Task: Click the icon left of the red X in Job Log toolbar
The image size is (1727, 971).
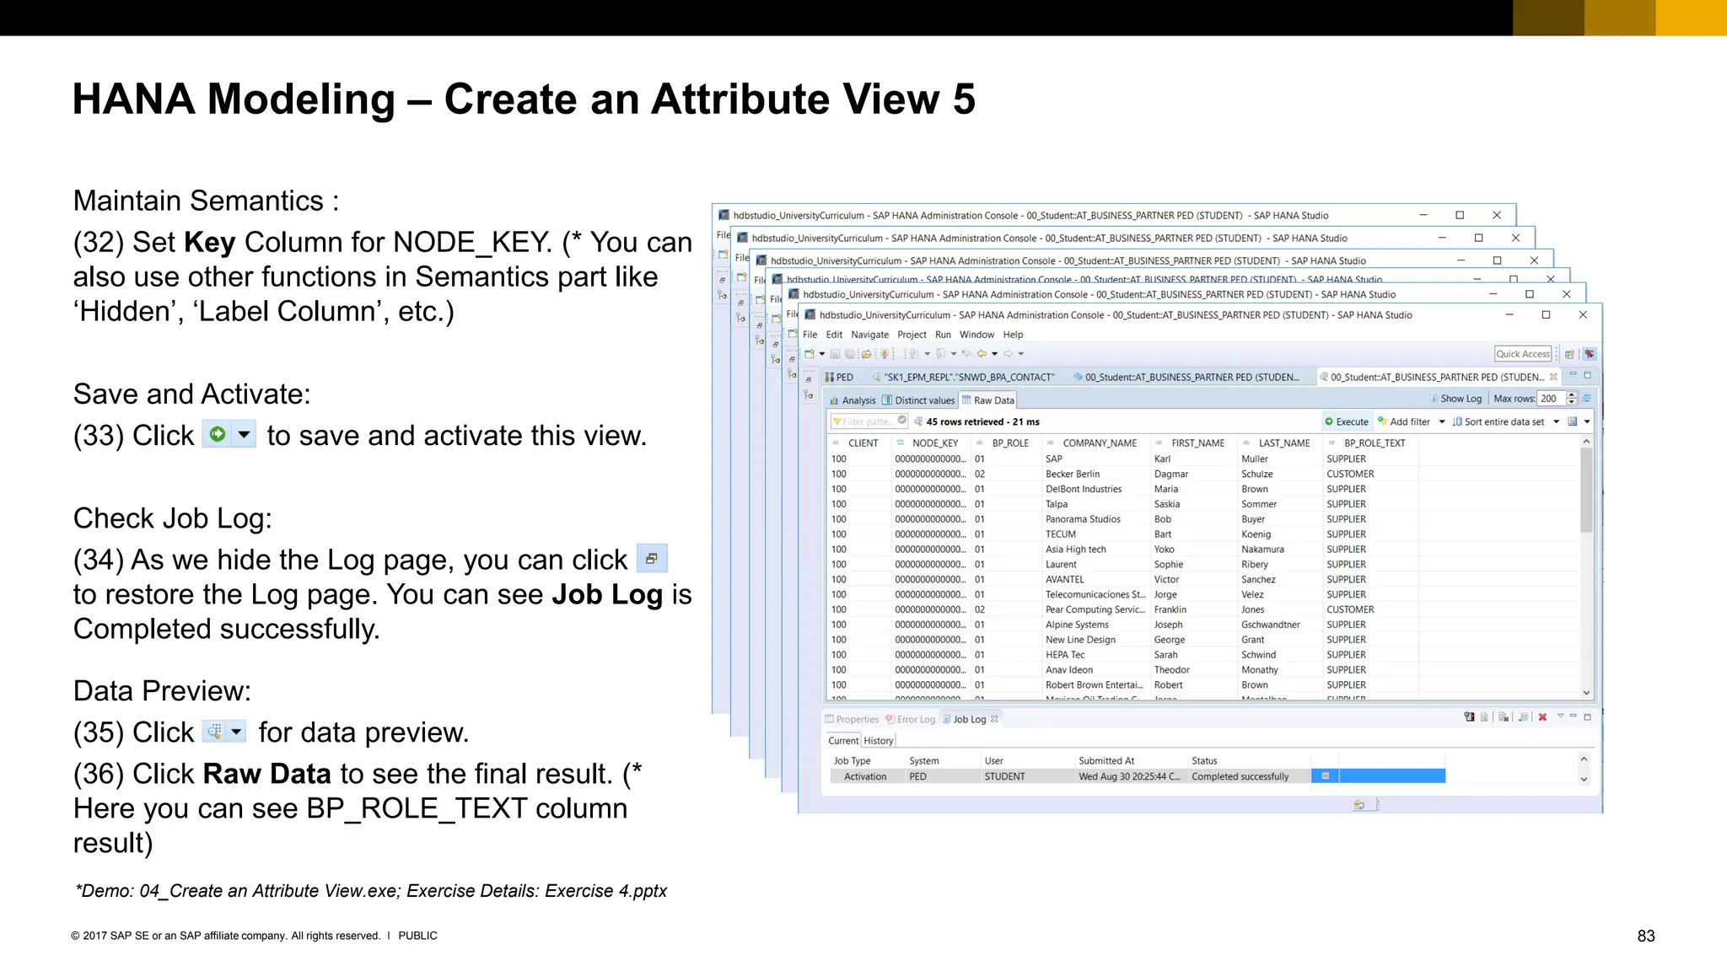Action: [1523, 717]
